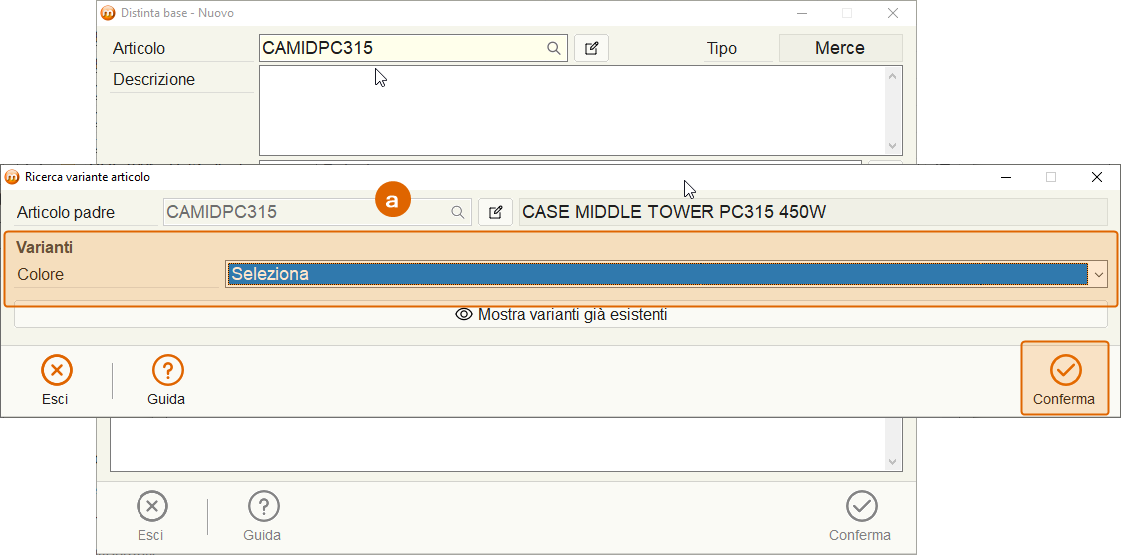Open the Colore dropdown showing Seleziona
Screen dimensions: 1121x555
pos(667,274)
